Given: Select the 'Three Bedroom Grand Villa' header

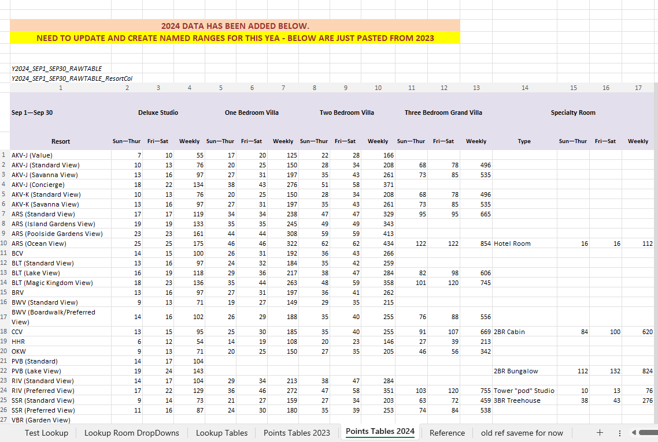Looking at the screenshot, I should pyautogui.click(x=443, y=113).
